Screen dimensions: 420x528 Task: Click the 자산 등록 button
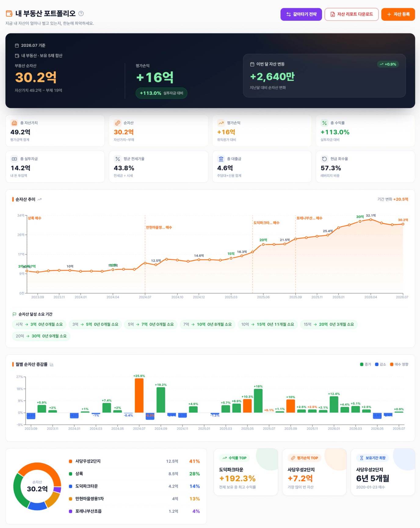(x=398, y=14)
